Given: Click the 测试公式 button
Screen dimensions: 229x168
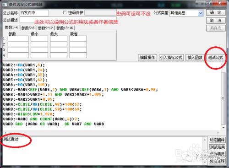Looking at the screenshot, I should [216, 58].
